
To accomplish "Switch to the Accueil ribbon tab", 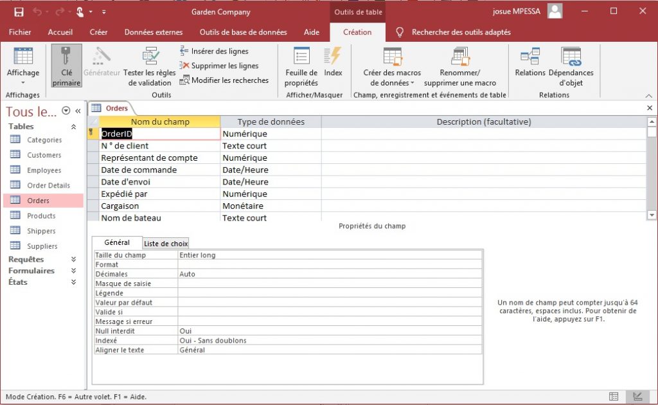I will (x=60, y=32).
